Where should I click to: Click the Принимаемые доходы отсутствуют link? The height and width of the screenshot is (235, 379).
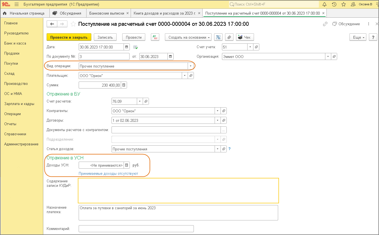coord(108,173)
